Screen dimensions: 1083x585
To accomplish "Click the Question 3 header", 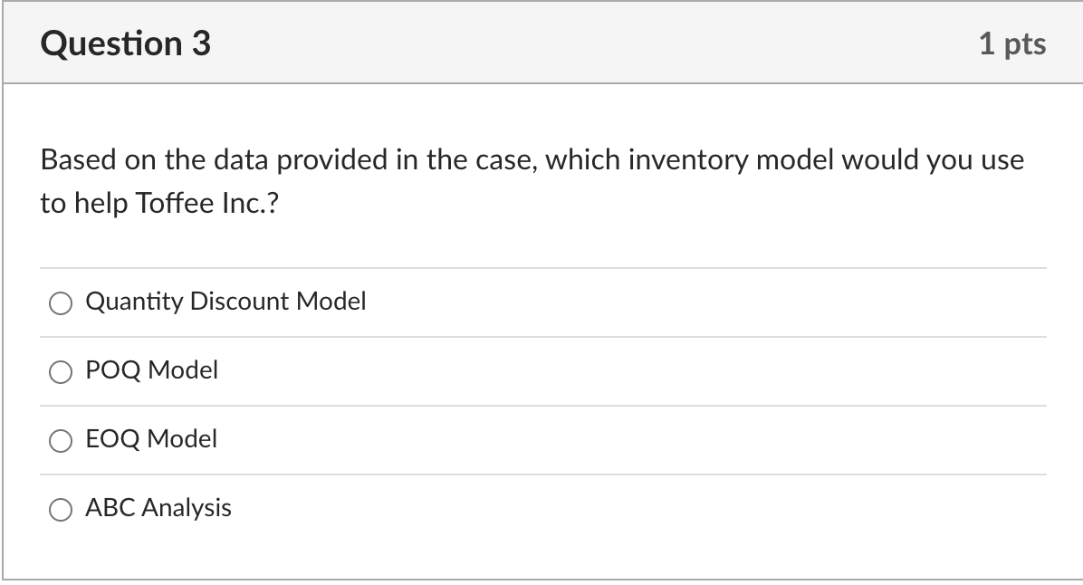I will [x=125, y=42].
